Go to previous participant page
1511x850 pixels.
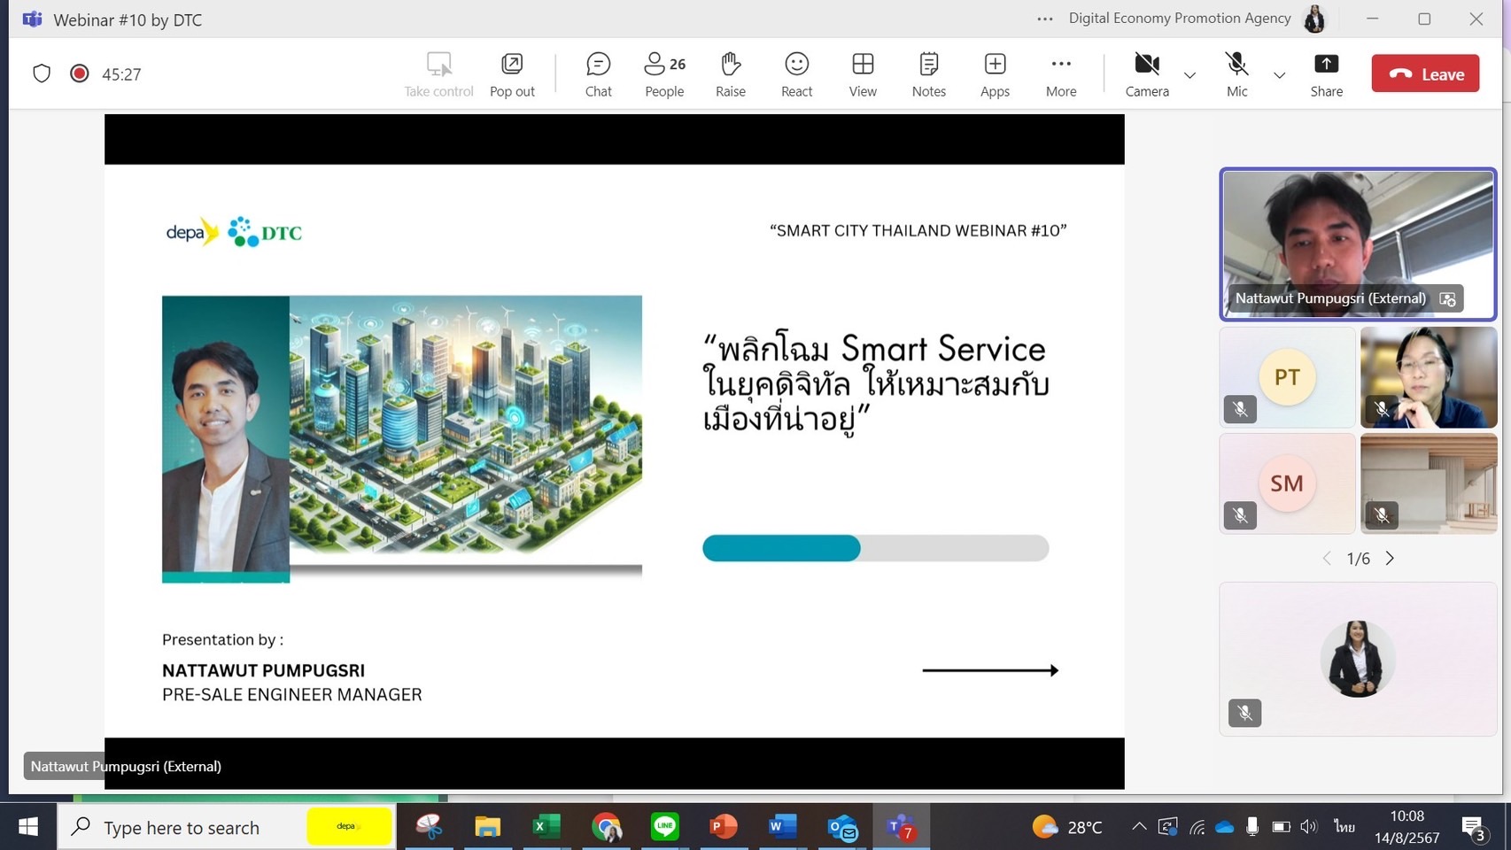click(1327, 558)
